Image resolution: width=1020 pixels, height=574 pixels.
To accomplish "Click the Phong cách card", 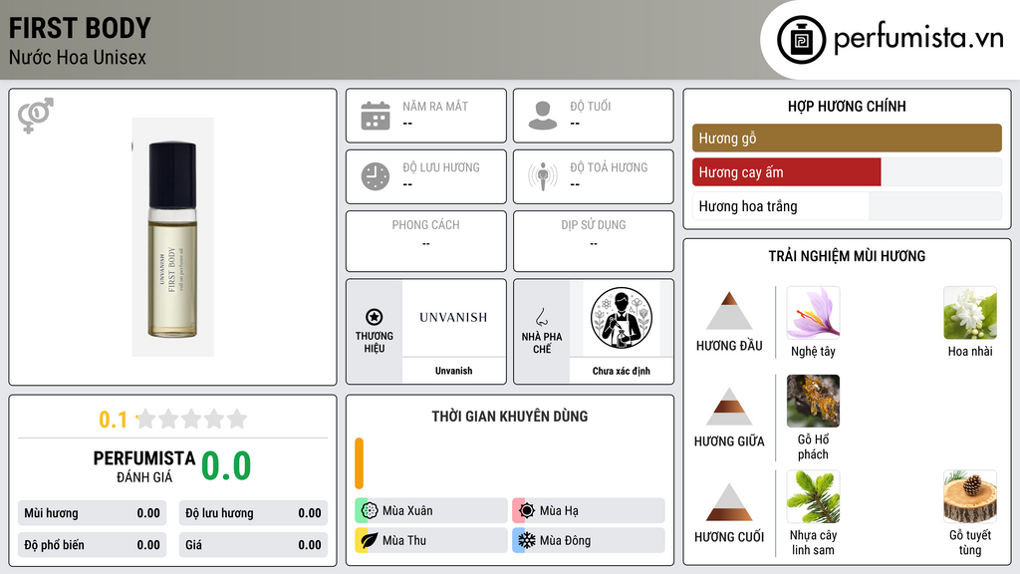I will click(x=426, y=241).
